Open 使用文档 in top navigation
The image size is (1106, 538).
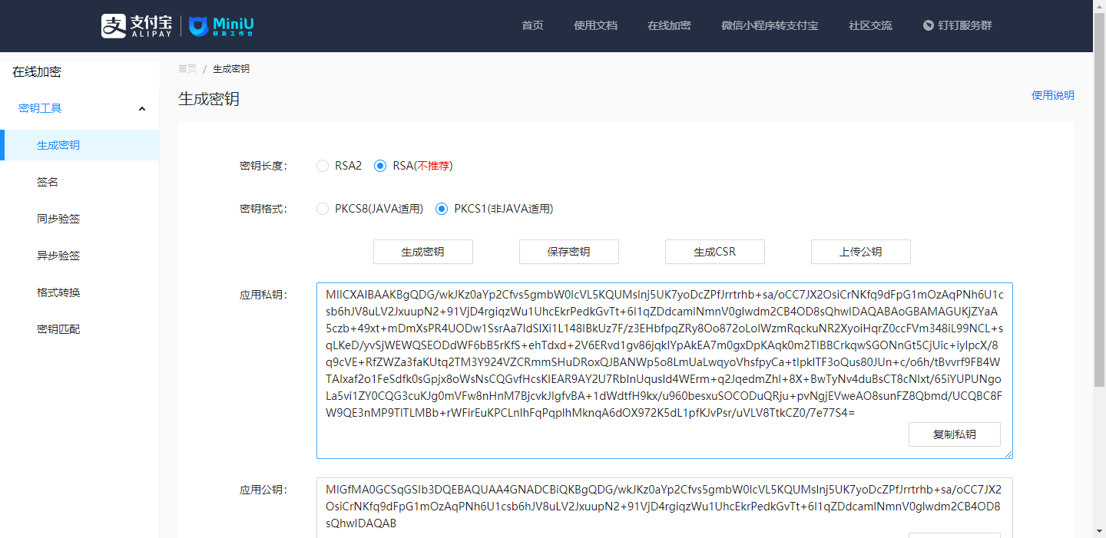tap(595, 25)
